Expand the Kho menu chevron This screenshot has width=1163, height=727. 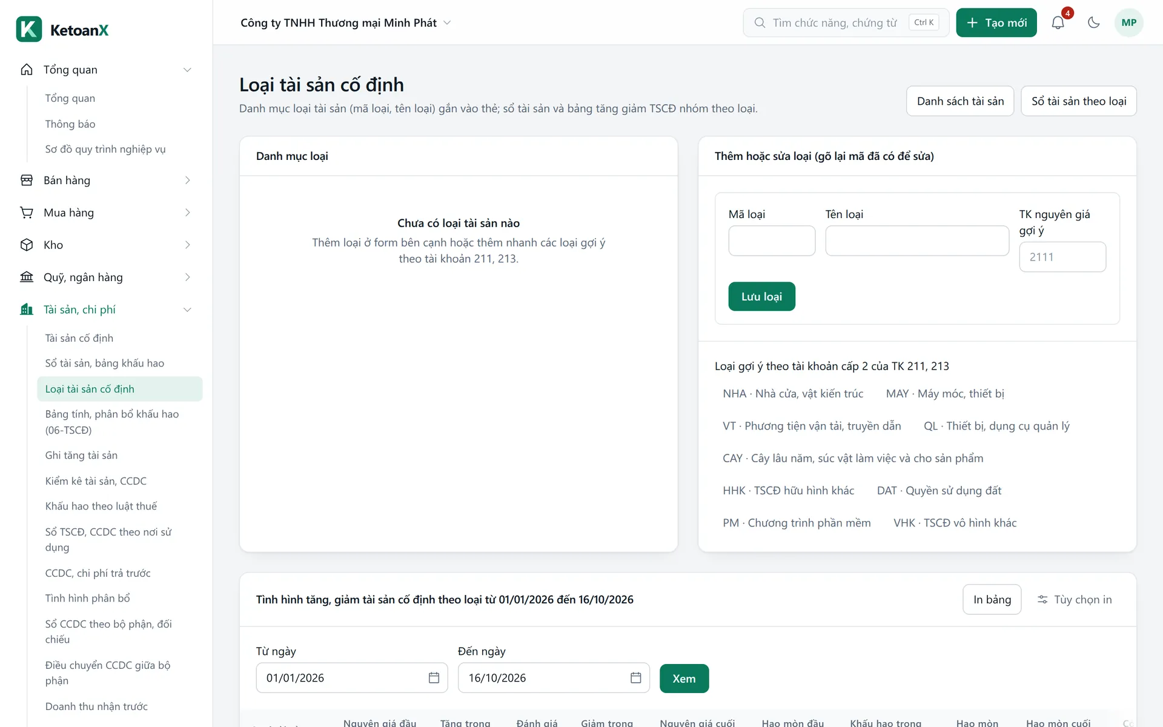187,245
